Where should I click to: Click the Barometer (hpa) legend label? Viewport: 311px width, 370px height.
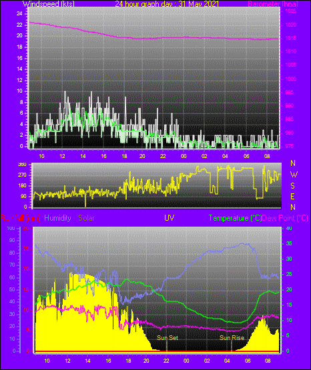[x=273, y=4]
